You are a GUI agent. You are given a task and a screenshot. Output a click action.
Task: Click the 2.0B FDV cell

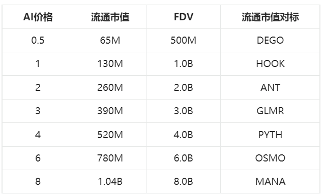tap(184, 87)
